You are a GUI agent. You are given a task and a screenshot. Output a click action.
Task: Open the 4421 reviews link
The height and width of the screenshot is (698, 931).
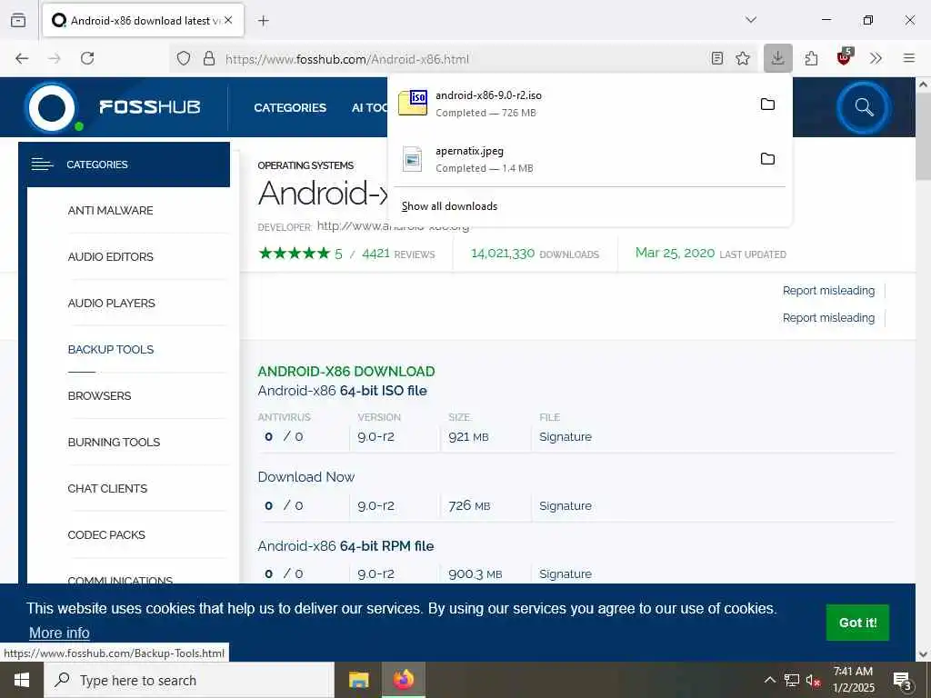pos(398,254)
